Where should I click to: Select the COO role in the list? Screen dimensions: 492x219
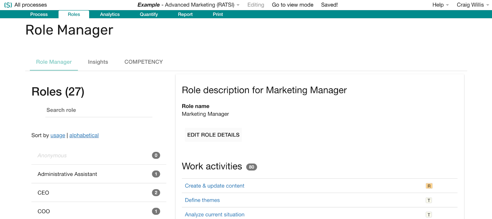[44, 211]
